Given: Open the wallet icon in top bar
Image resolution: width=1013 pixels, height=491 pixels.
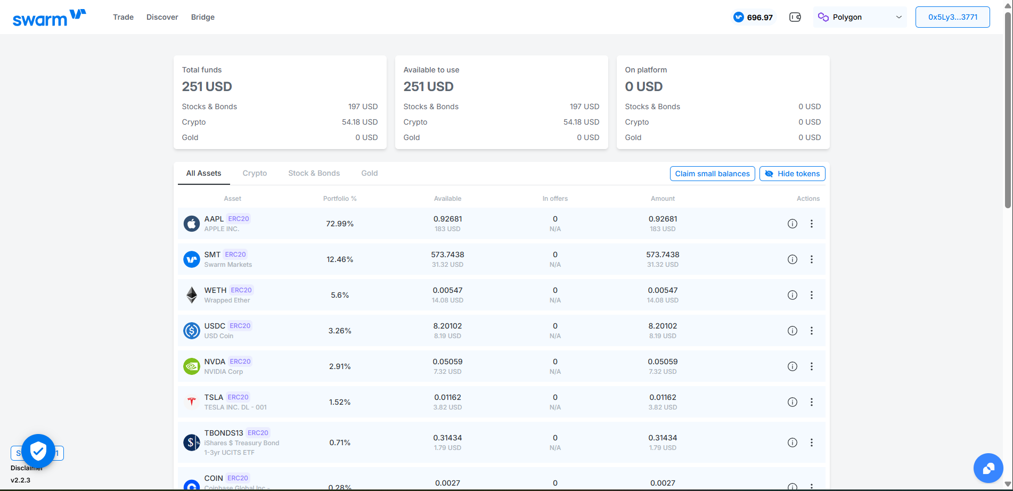Looking at the screenshot, I should 795,17.
